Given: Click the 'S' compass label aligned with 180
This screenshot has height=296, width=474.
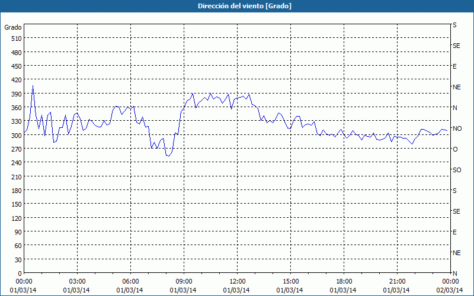Looking at the screenshot, I should [454, 191].
